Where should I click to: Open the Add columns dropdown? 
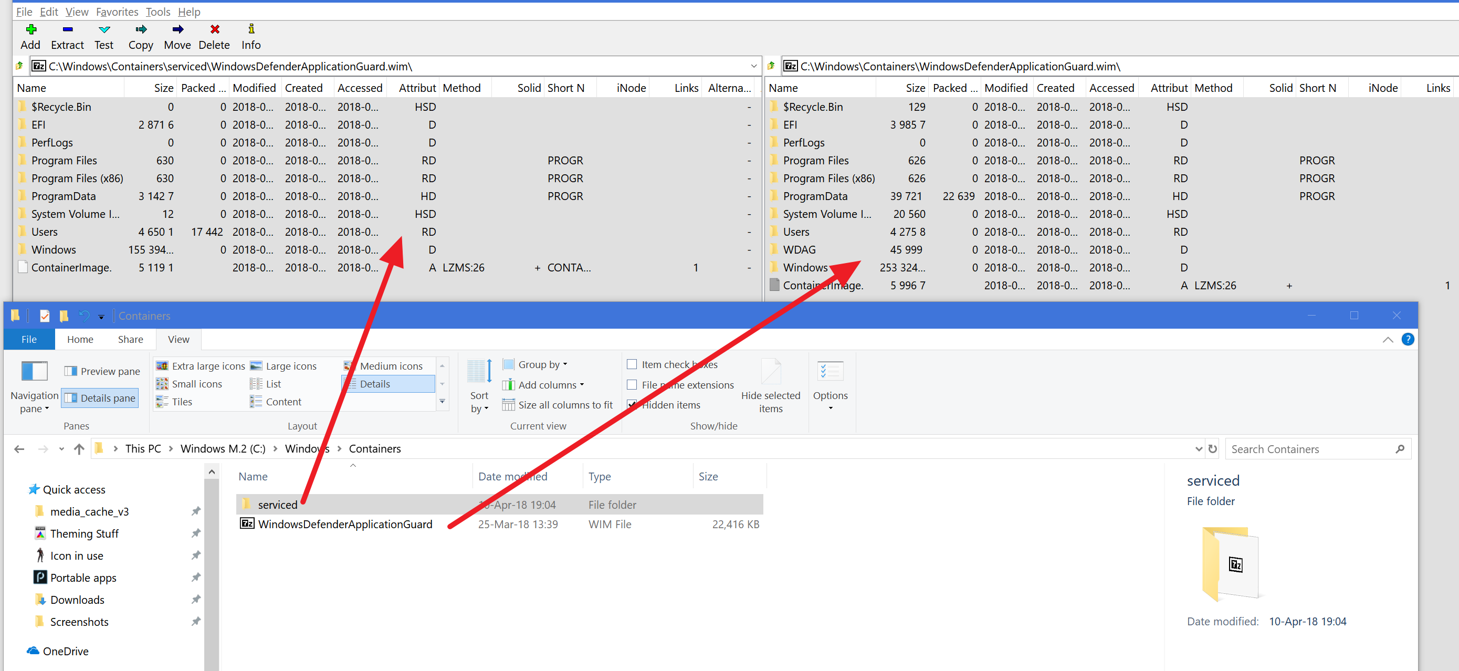click(x=543, y=385)
